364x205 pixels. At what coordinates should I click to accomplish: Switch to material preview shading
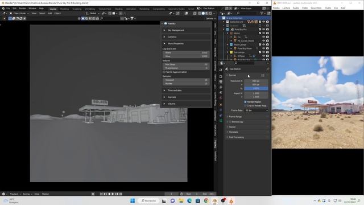tap(207, 14)
